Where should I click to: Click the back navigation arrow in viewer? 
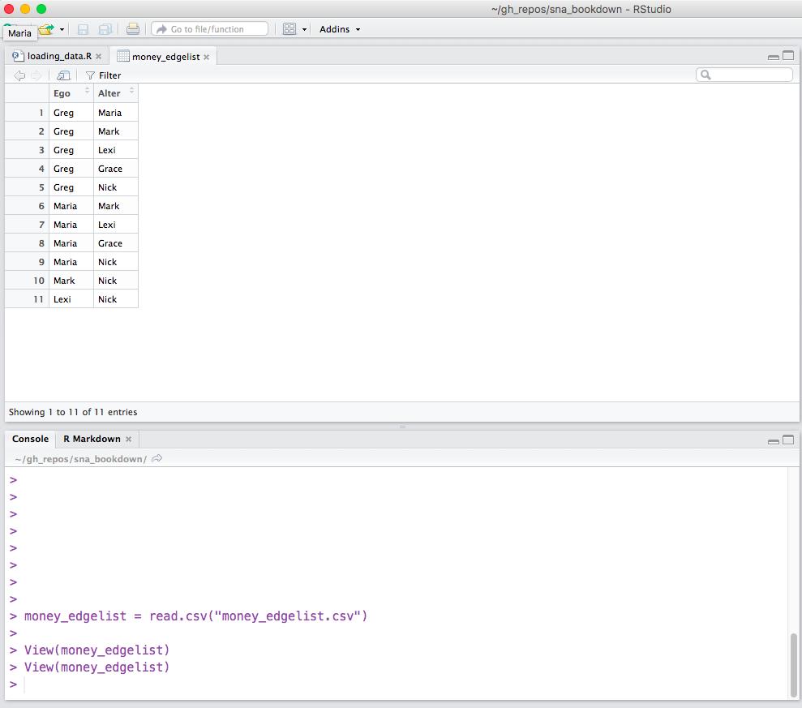(19, 75)
